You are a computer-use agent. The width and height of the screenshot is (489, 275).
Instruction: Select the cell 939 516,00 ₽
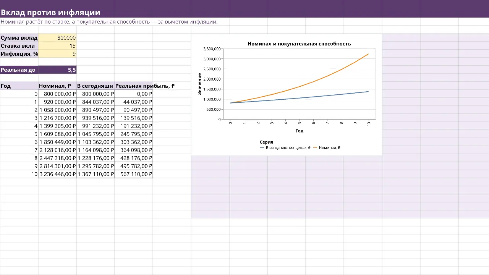(96, 118)
